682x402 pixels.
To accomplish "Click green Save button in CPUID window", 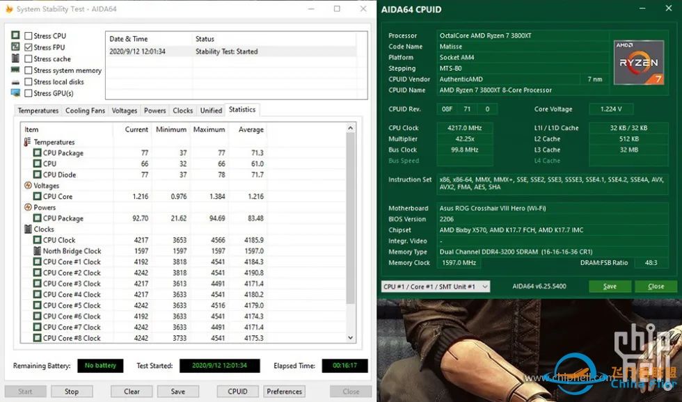I will coord(610,287).
